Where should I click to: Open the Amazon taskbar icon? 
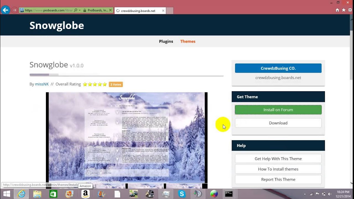[85, 194]
